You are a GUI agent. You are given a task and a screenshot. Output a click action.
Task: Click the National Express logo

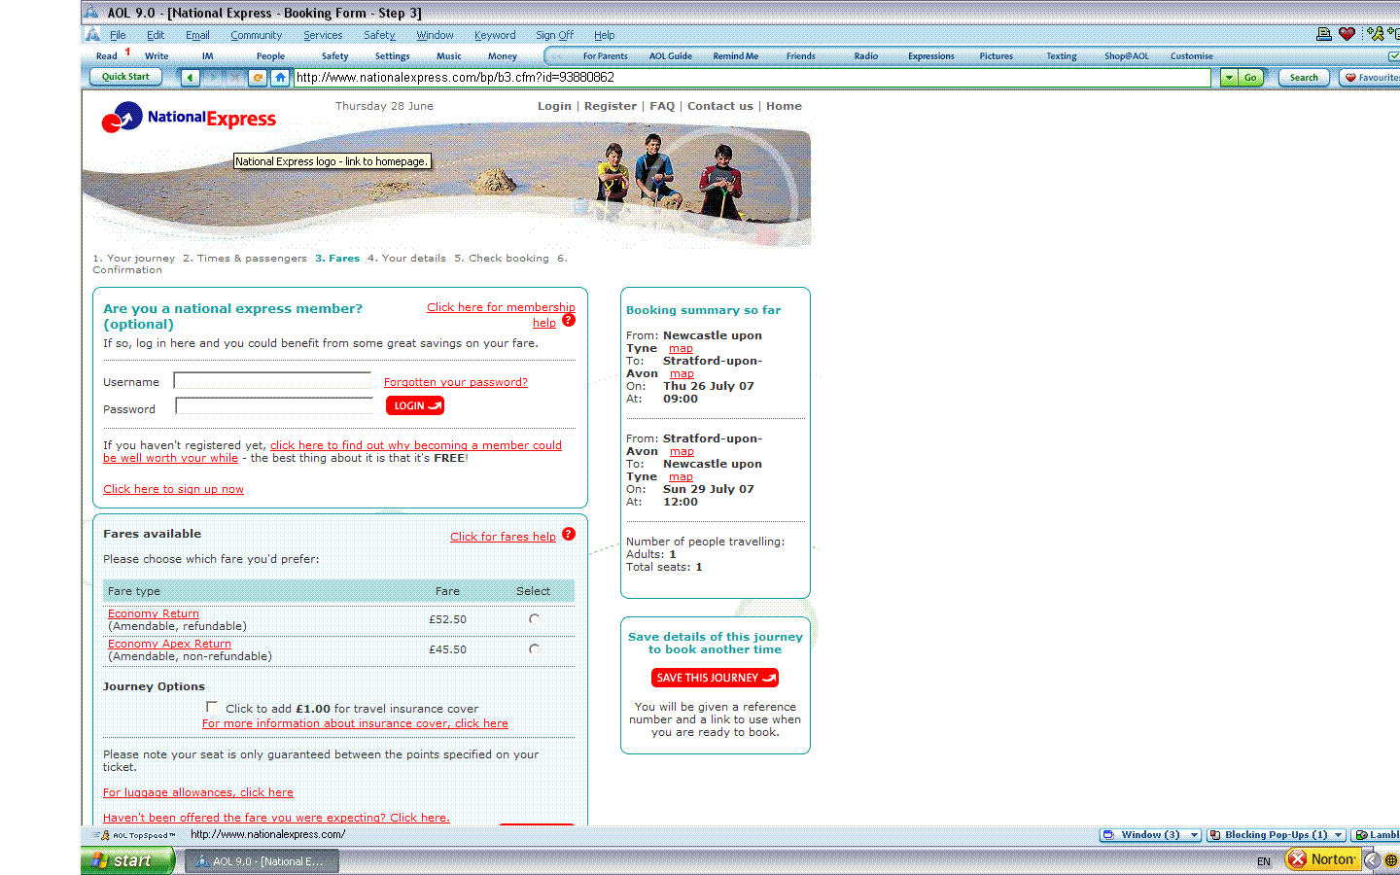(190, 120)
